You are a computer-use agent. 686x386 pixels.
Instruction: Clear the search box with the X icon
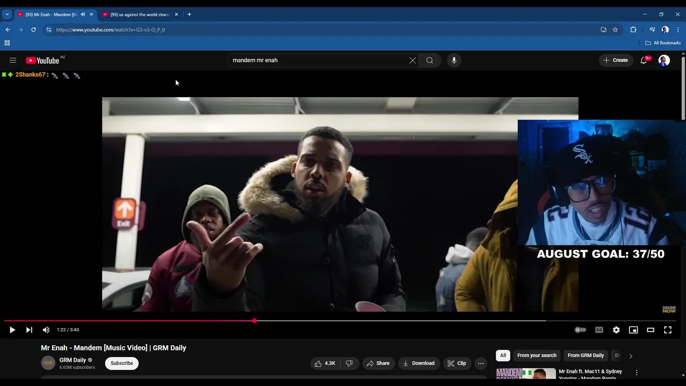413,61
